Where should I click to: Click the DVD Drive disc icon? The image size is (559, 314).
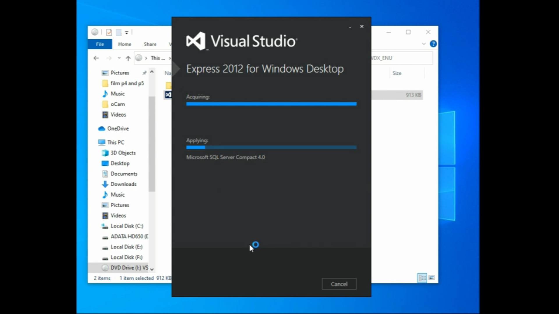pyautogui.click(x=105, y=268)
